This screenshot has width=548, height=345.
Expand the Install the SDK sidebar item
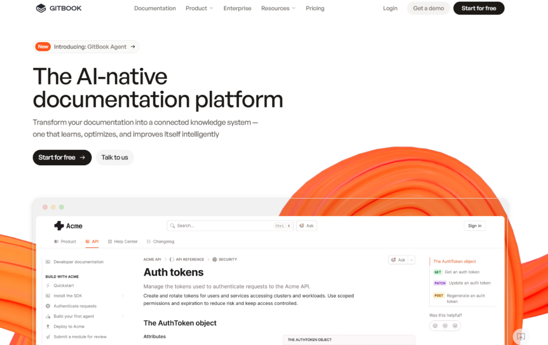click(x=123, y=296)
